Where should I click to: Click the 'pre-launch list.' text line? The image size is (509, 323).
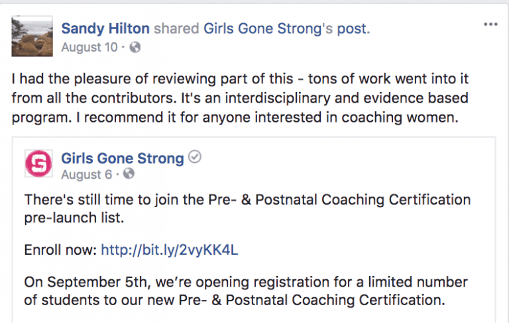[74, 218]
